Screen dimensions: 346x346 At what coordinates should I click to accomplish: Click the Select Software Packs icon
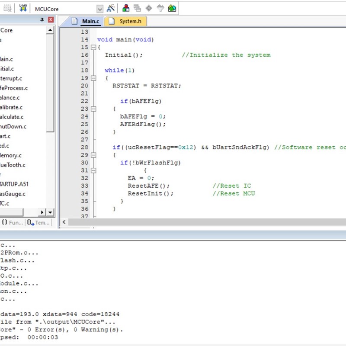pos(160,8)
